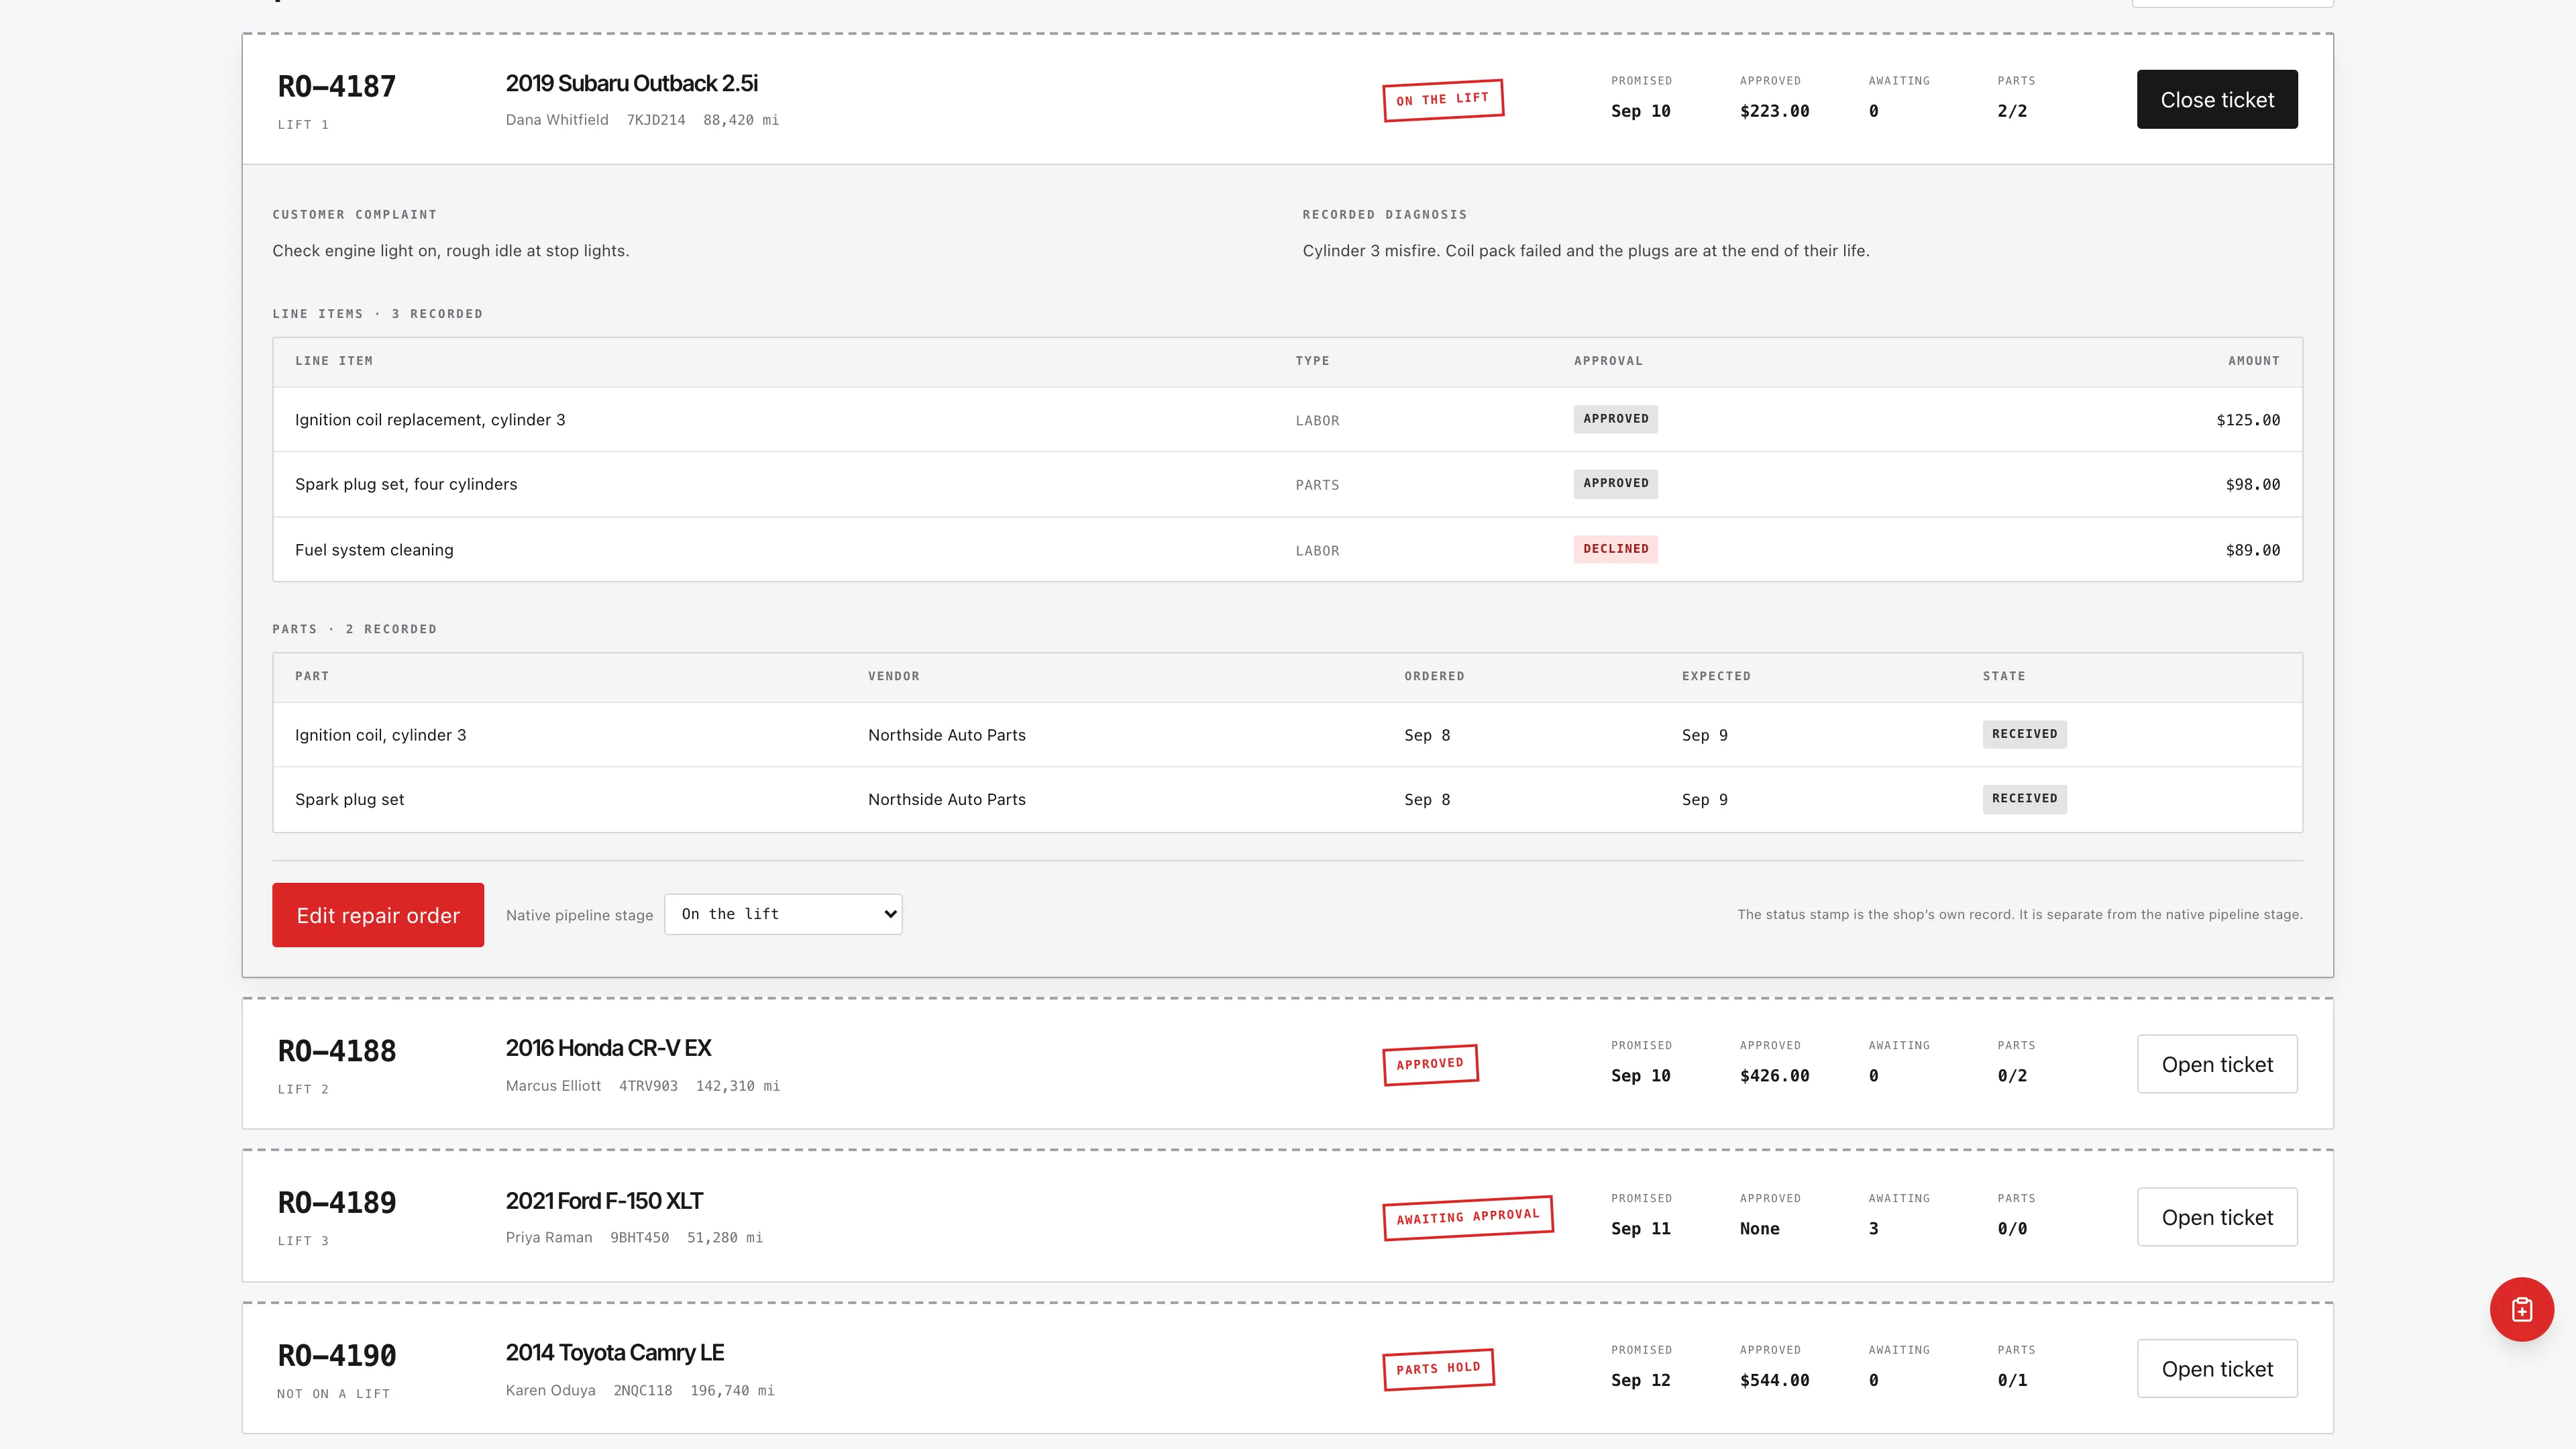Open ticket for RO-4189 Ford F-150
Screen dimensions: 2576x1449
2217,1217
